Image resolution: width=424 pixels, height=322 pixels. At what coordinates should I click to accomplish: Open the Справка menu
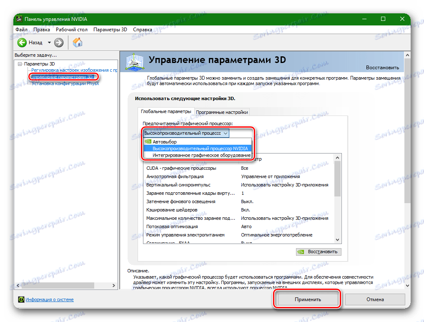click(x=143, y=30)
